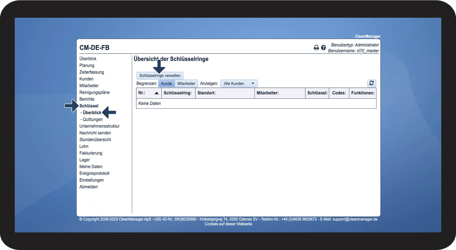Click the support@cleanmanager.de email address
456x250 pixels.
(355, 219)
